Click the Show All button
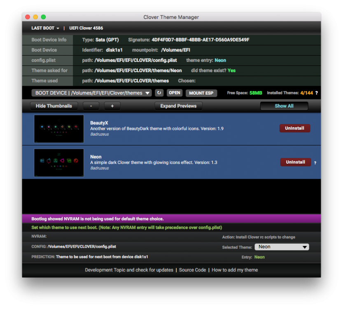This screenshot has width=343, height=309. (284, 106)
